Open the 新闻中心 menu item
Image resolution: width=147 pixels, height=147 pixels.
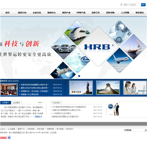coord(51,13)
